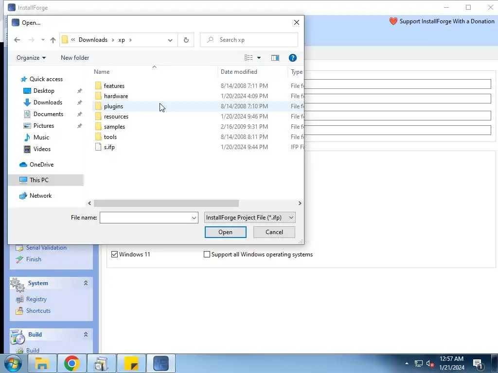This screenshot has height=373, width=498.
Task: Open Desktop from the navigation pane
Action: tap(44, 91)
